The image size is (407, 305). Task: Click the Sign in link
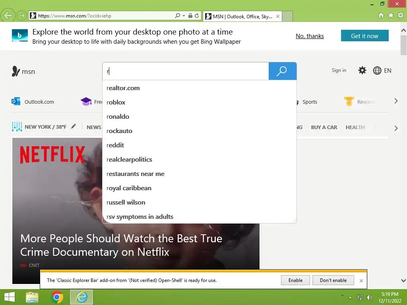click(339, 70)
